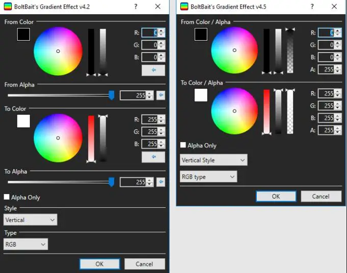Open the Vertical Style dropdown in v4.5

[213, 160]
